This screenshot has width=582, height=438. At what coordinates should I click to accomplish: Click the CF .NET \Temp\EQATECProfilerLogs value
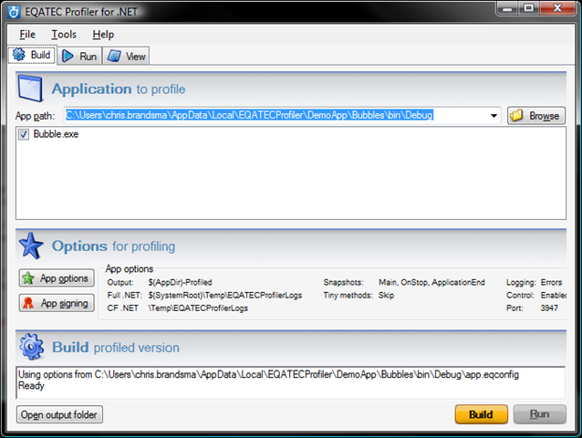[198, 308]
